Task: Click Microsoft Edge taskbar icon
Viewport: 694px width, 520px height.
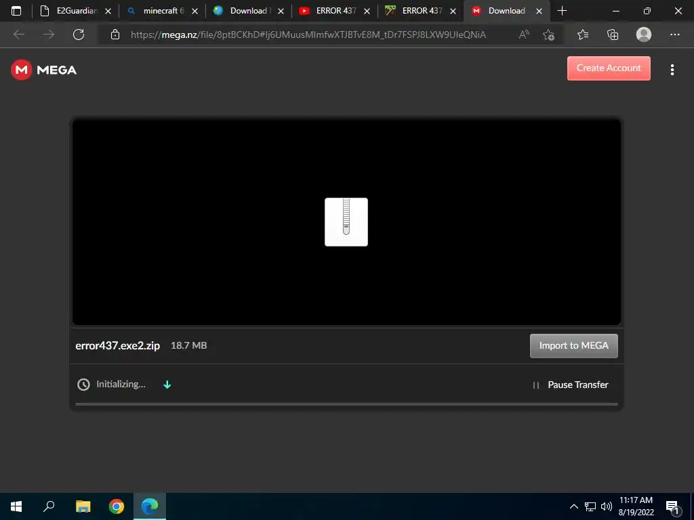Action: 150,506
